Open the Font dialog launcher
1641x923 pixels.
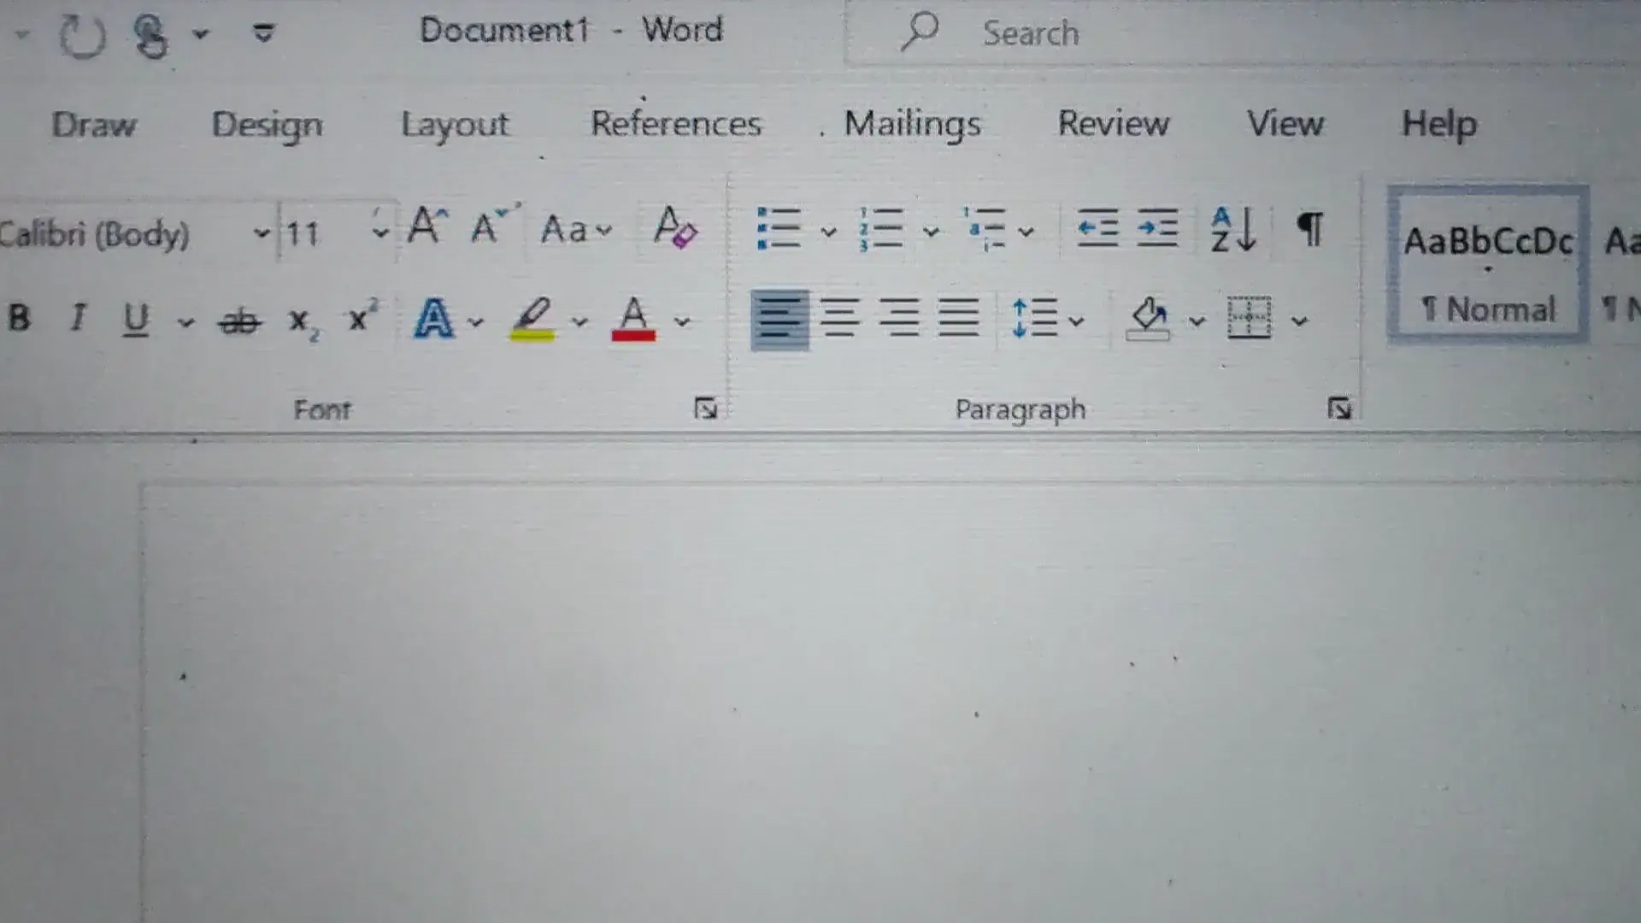point(706,409)
